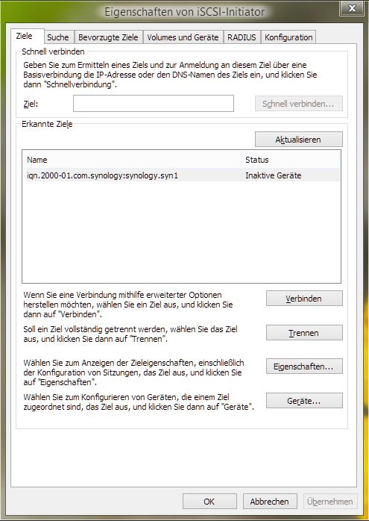Image resolution: width=369 pixels, height=521 pixels.
Task: Go to Volumes und Geräte tab
Action: [x=183, y=37]
